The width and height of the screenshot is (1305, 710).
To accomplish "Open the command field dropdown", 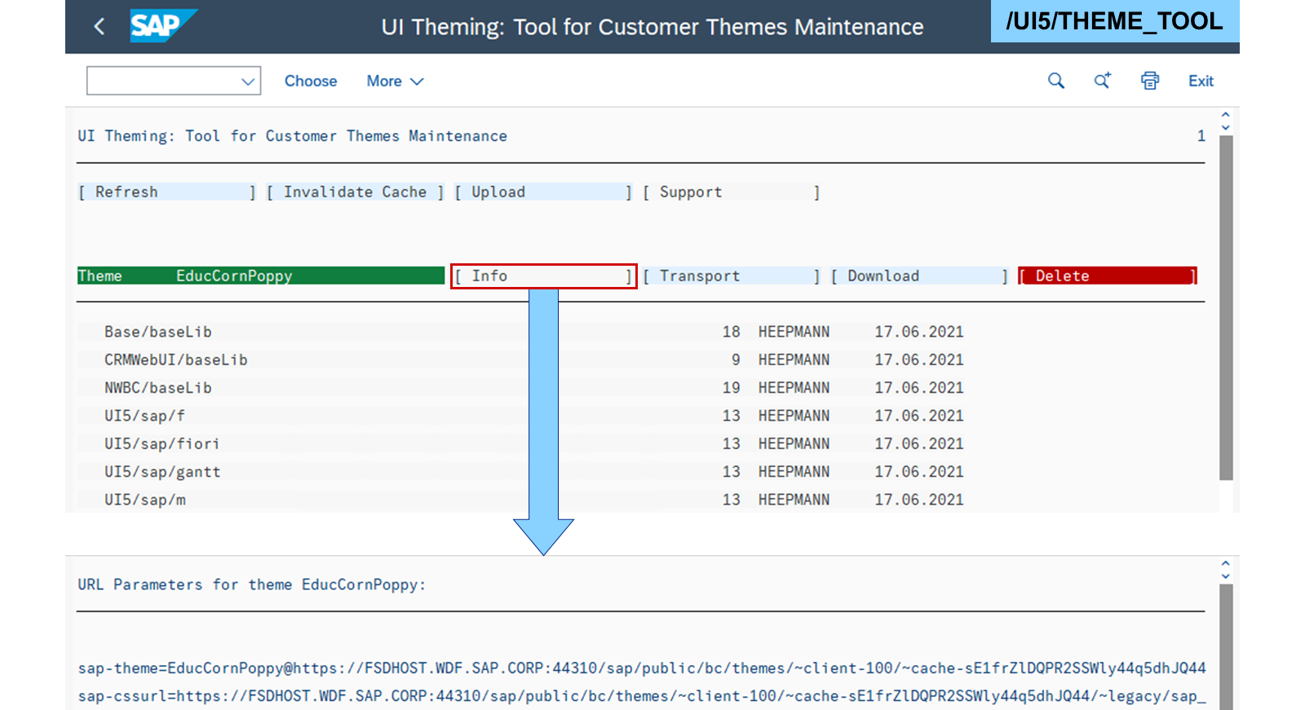I will [x=248, y=82].
